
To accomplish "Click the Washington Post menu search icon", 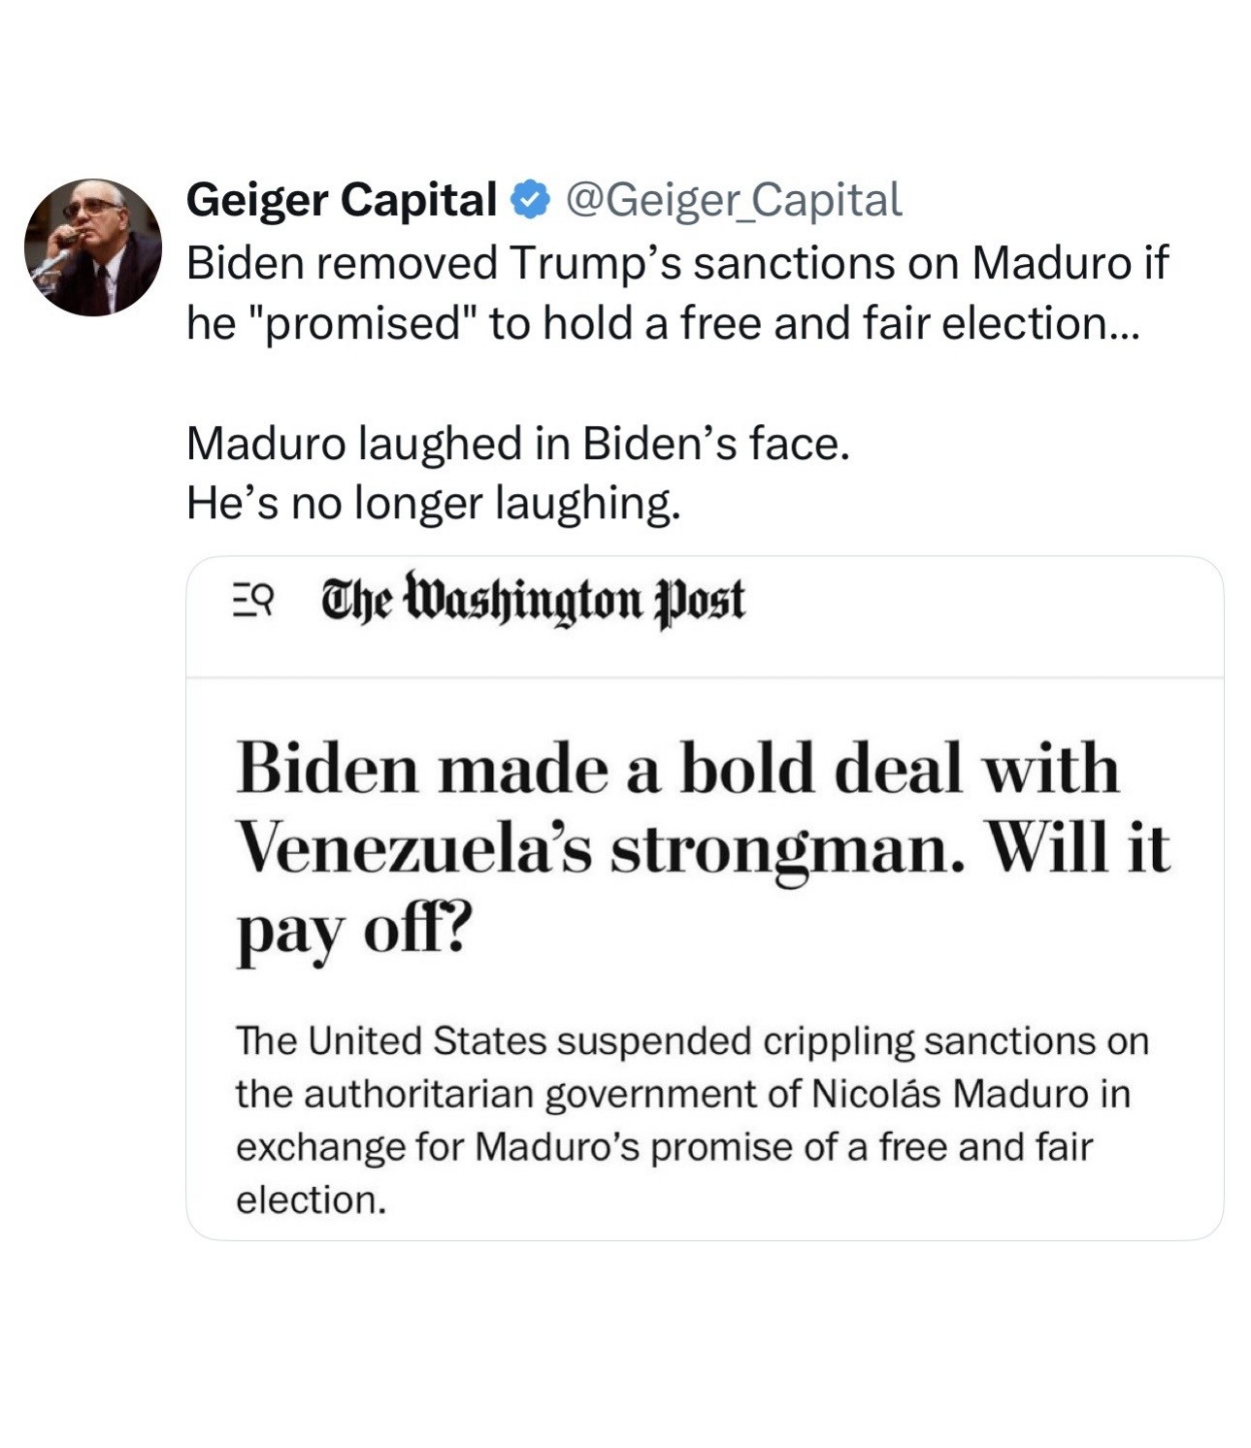I will point(254,600).
